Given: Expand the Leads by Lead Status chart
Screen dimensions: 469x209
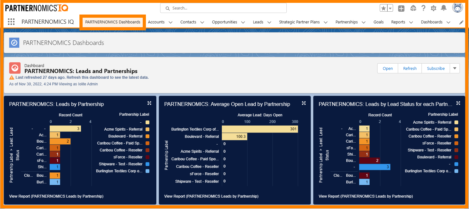Looking at the screenshot, I should click(458, 103).
